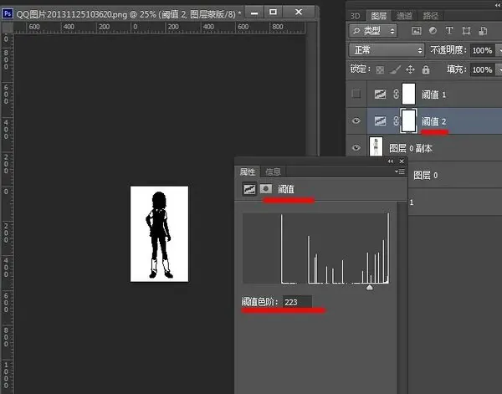Maximize the document window
This screenshot has height=394, width=502.
(x=273, y=13)
